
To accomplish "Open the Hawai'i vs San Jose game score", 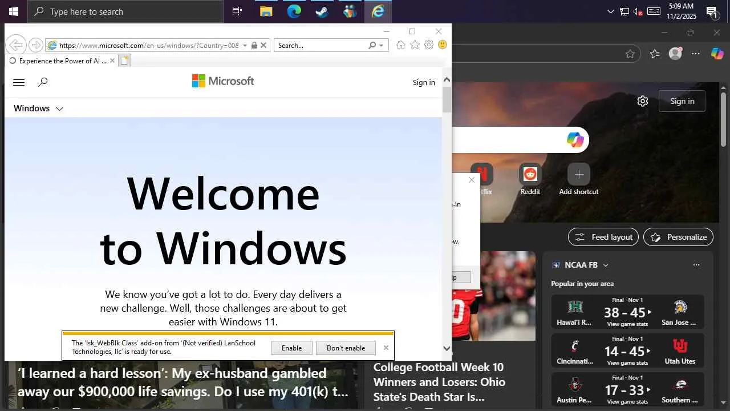I will tap(627, 312).
